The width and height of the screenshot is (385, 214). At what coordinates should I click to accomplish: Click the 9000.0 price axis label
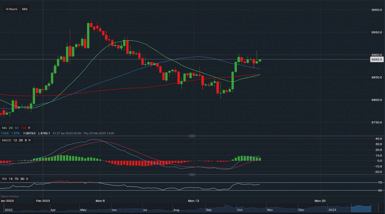click(x=376, y=10)
